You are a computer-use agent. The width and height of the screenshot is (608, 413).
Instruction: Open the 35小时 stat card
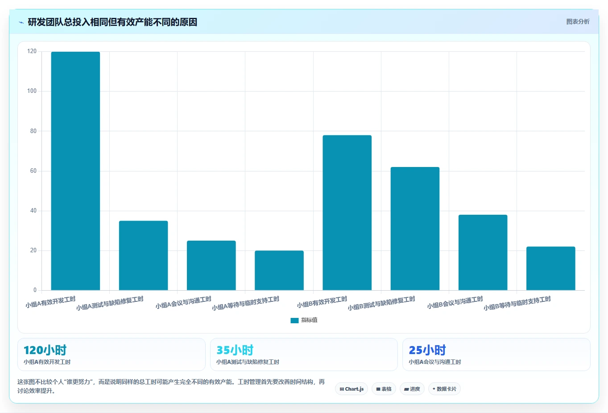(304, 355)
